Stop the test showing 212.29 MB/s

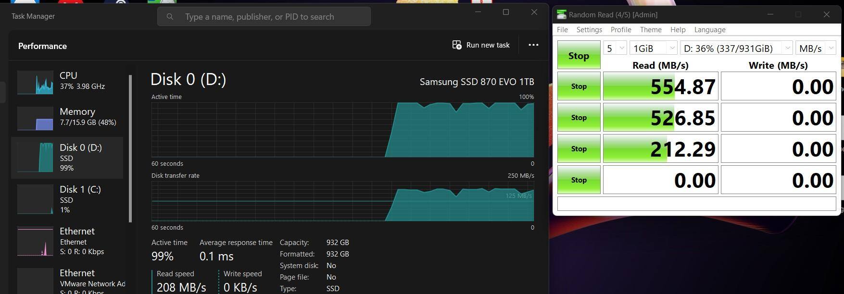(x=579, y=149)
